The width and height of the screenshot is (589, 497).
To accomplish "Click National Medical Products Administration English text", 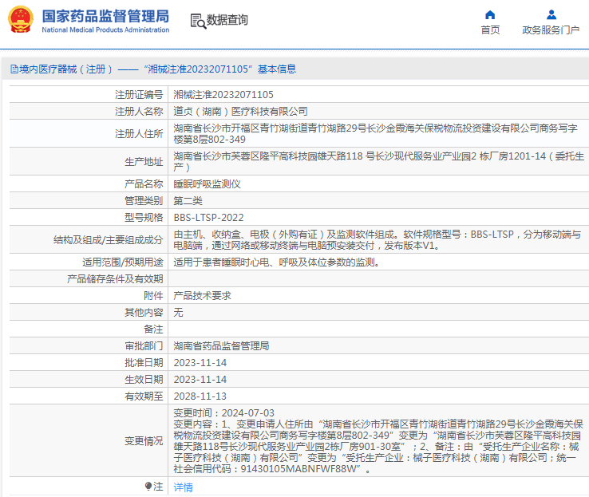I will pyautogui.click(x=105, y=30).
